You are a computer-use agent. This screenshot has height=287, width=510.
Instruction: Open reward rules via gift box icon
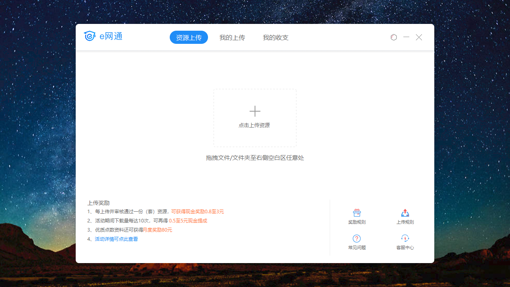357,213
